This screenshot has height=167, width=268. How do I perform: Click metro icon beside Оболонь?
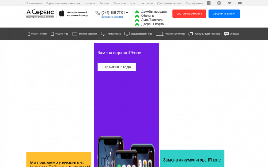[x=137, y=16]
